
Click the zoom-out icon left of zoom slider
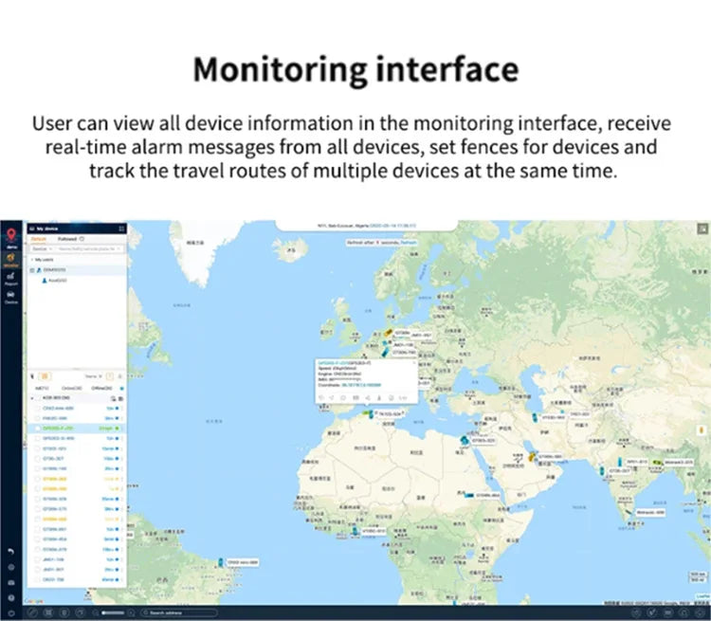coord(95,612)
